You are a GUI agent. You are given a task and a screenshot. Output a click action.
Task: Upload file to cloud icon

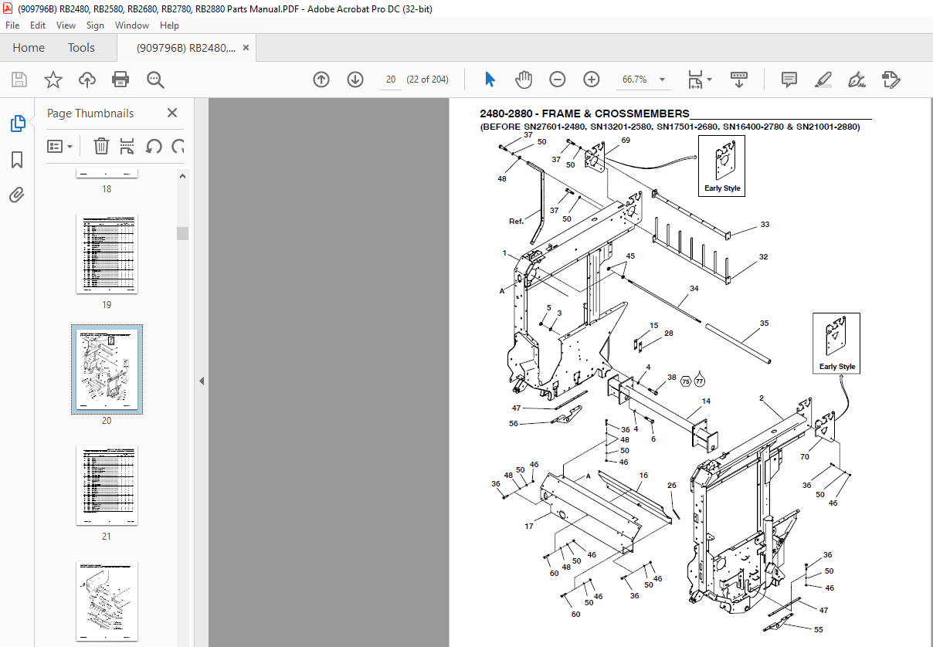coord(87,80)
